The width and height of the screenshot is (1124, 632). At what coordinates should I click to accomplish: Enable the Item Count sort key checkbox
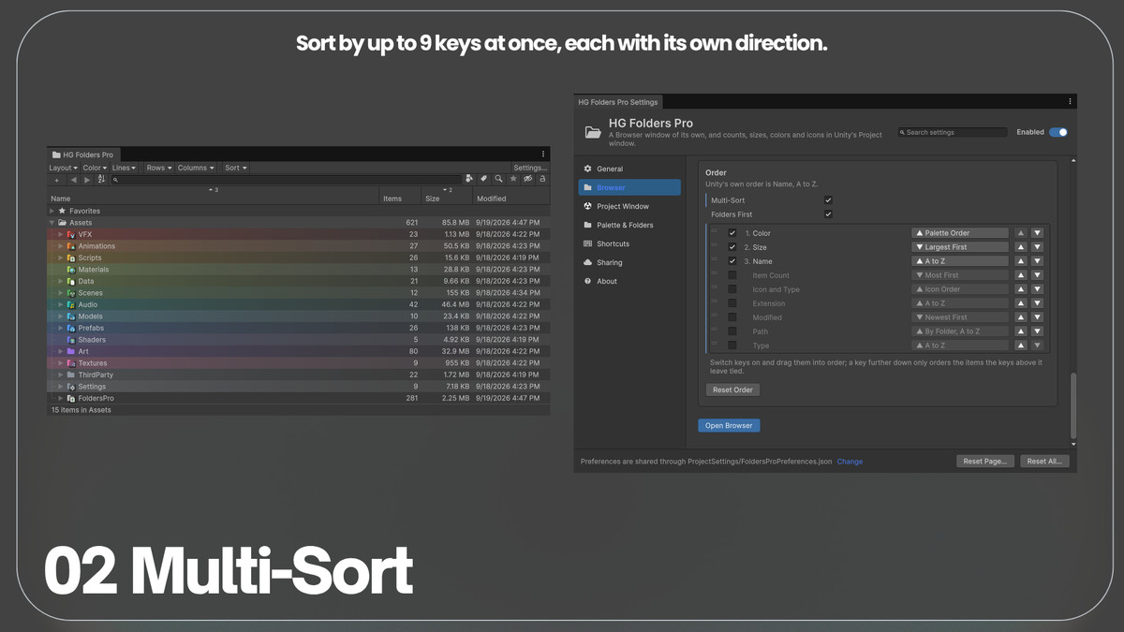(x=732, y=275)
